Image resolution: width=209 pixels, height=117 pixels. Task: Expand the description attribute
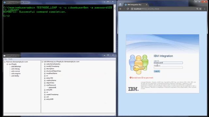tap(45, 69)
